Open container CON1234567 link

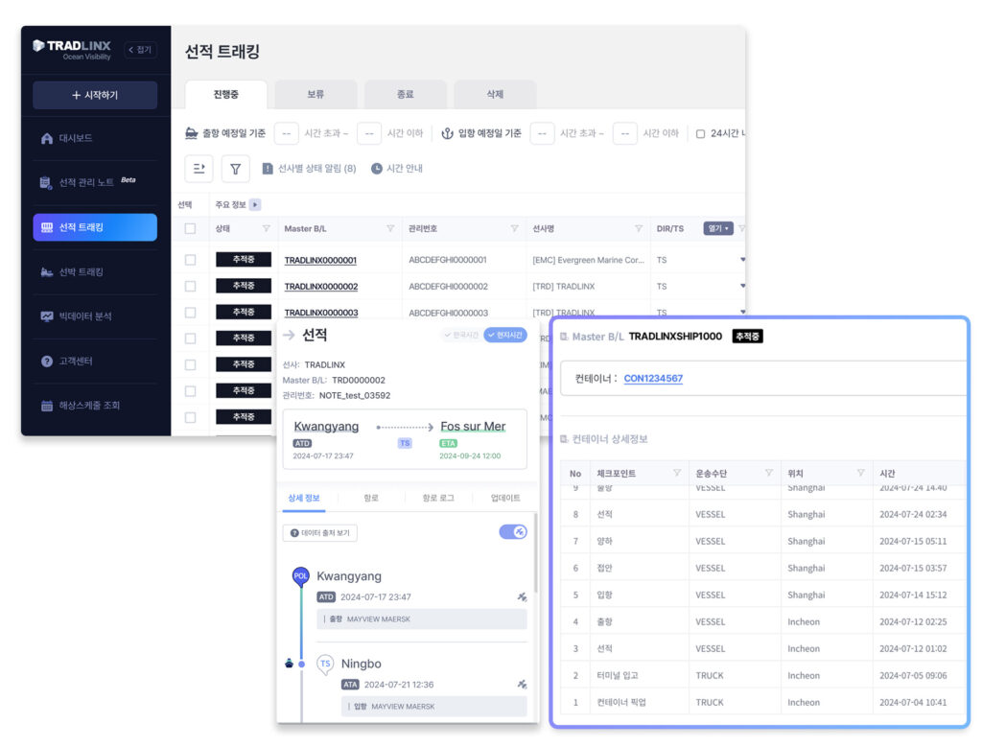[653, 379]
